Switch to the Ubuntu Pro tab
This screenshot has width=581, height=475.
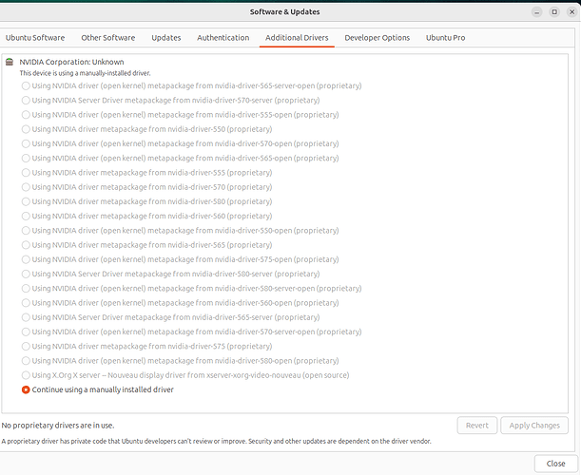click(x=445, y=38)
